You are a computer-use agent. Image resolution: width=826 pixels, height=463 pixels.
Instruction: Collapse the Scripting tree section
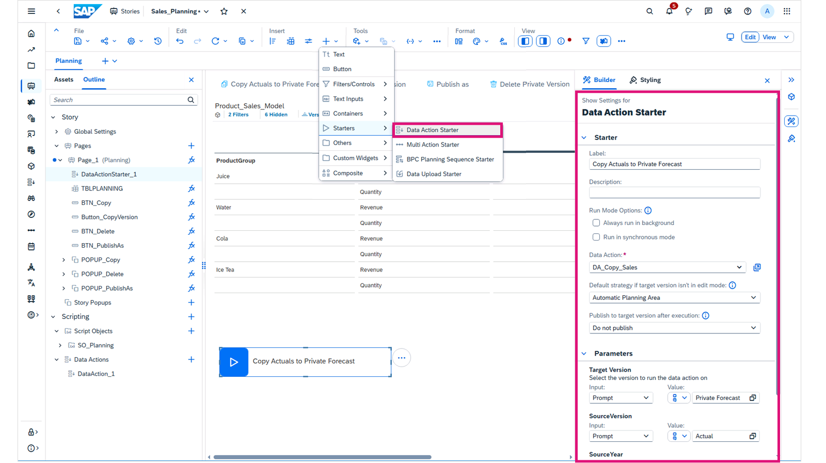[x=53, y=316]
